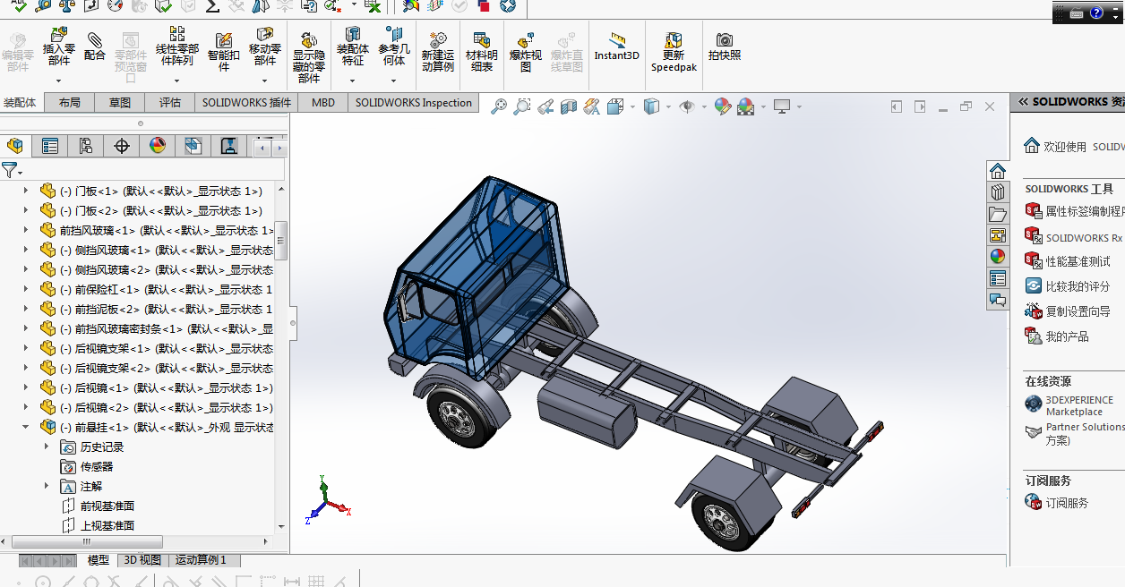The image size is (1125, 587).
Task: Open the 装配体特征 assembly features tool
Action: click(353, 47)
